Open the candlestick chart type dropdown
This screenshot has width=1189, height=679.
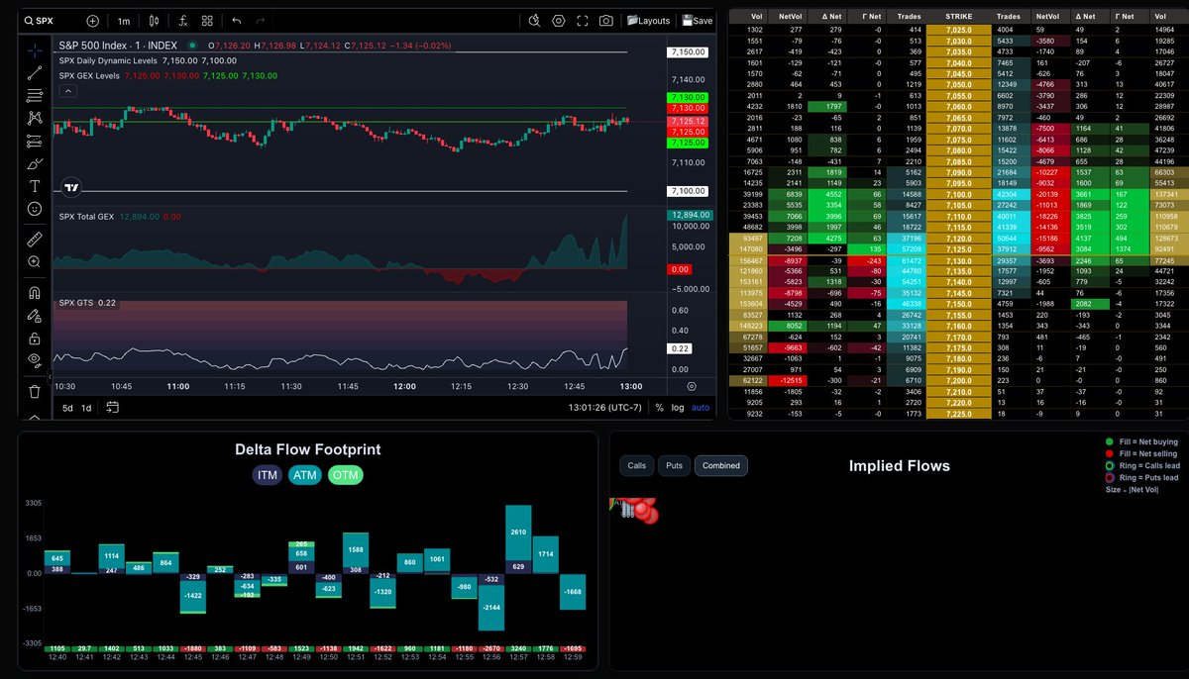click(153, 20)
